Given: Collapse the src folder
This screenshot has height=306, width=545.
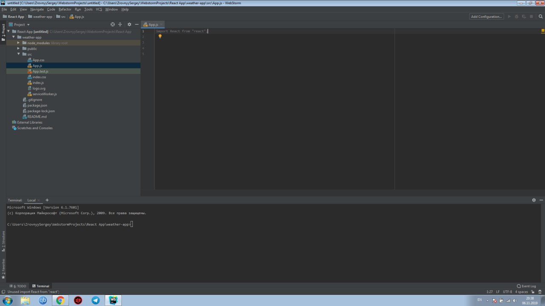Looking at the screenshot, I should (x=19, y=54).
